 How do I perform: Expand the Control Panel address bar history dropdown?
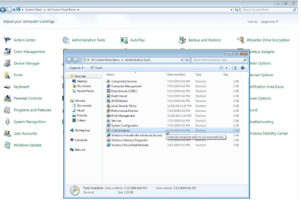click(x=231, y=10)
